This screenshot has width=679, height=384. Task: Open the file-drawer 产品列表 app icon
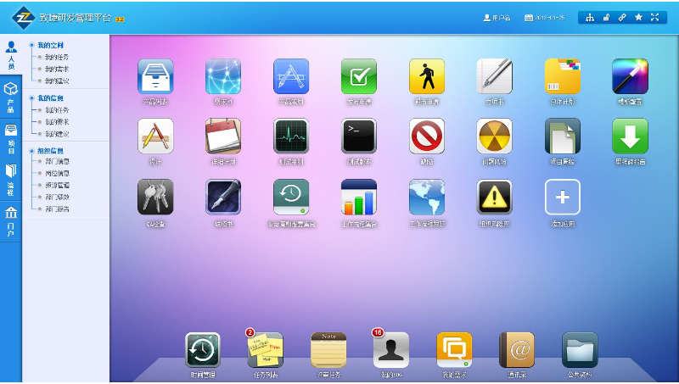155,76
